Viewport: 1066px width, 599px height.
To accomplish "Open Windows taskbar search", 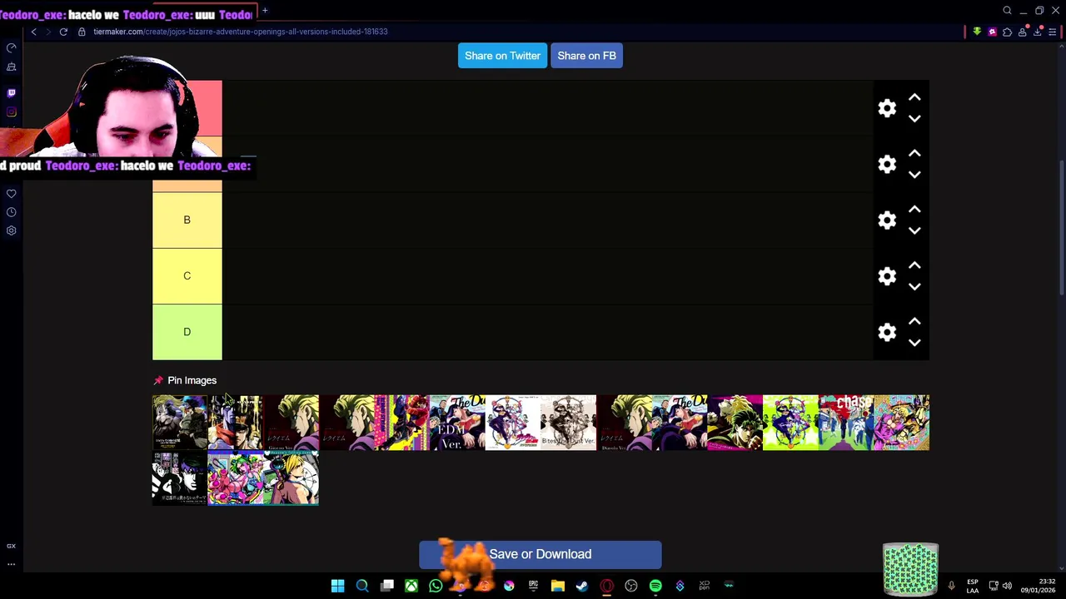I will pos(362,586).
